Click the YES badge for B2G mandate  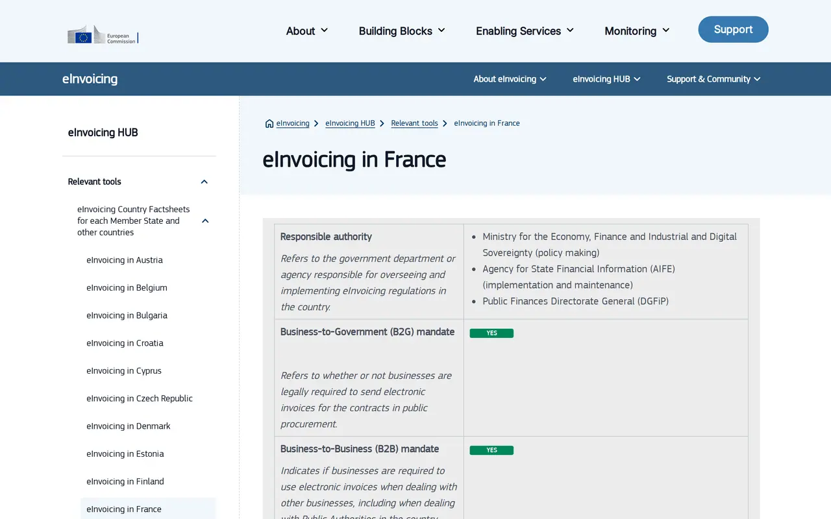491,333
